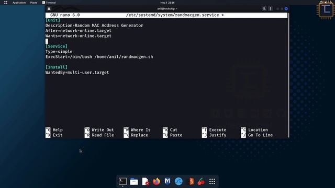Click the terminal vertical scrollbar

[288, 75]
